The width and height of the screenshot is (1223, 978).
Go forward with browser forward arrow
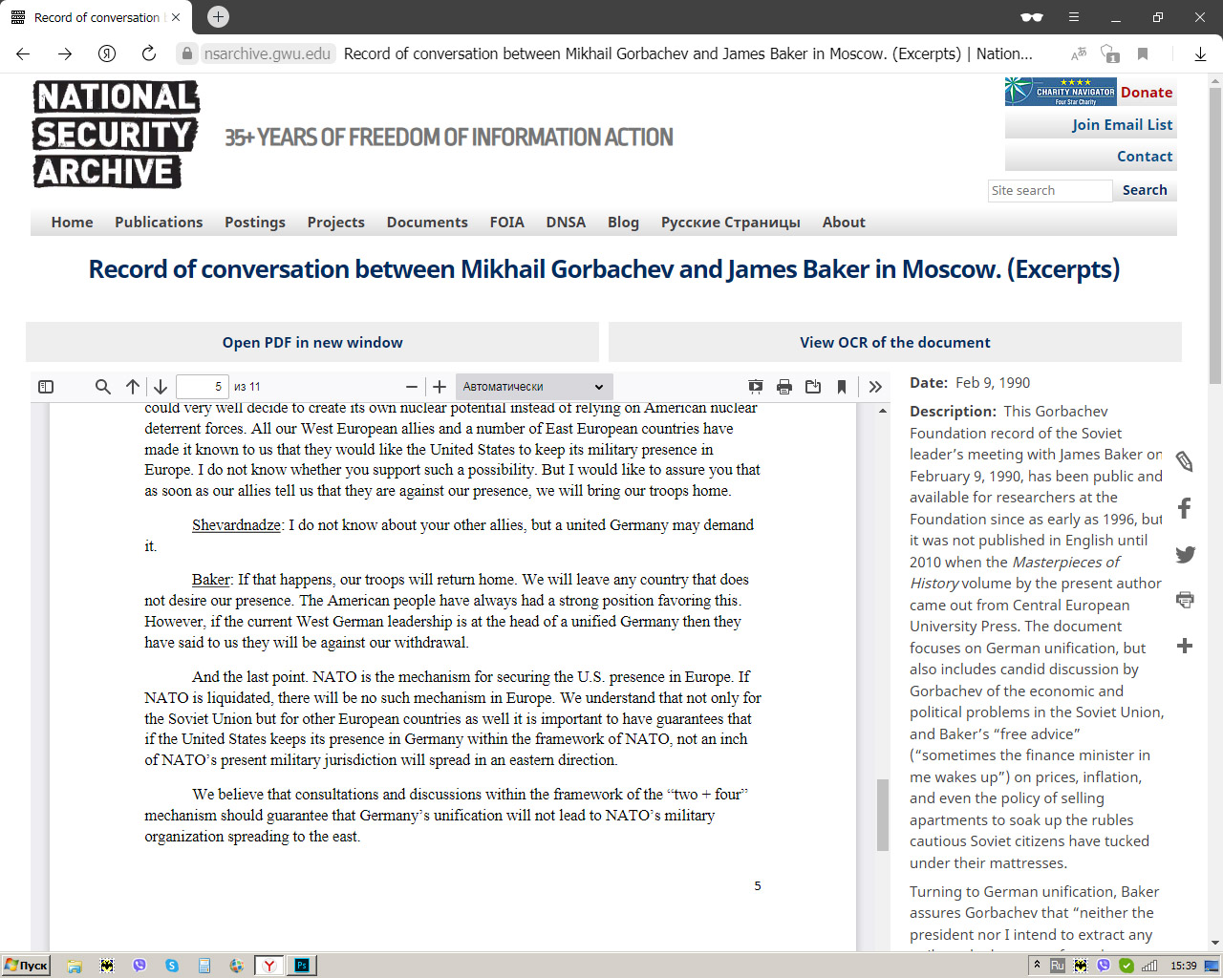pyautogui.click(x=65, y=53)
